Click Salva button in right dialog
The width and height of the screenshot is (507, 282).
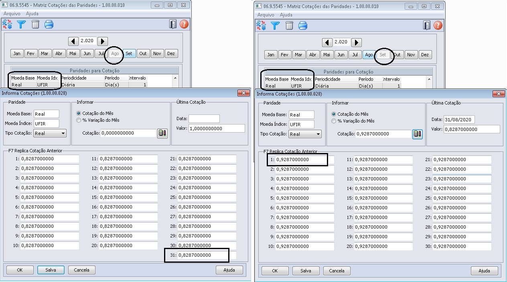[306, 271]
